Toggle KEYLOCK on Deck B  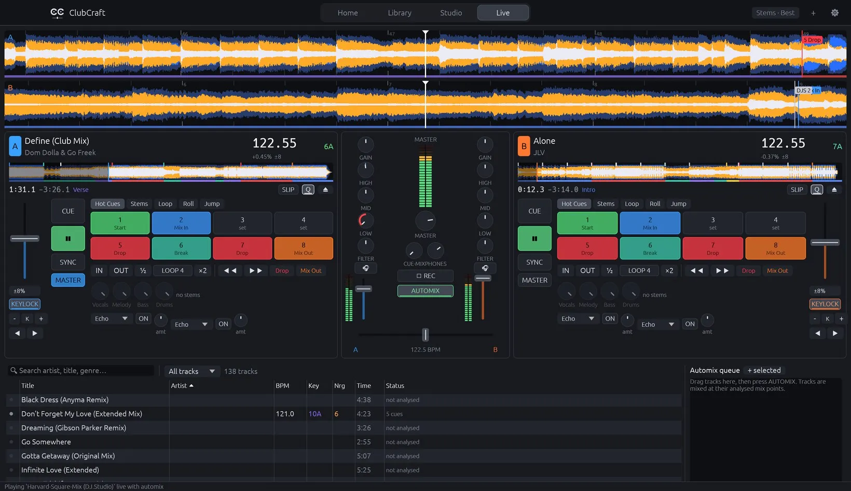[825, 304]
